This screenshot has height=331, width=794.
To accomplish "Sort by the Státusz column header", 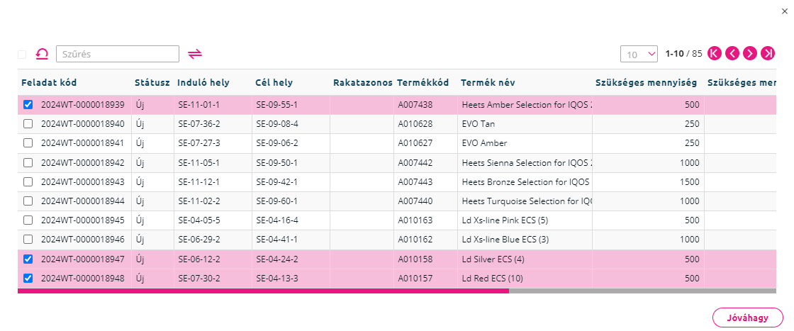I will point(152,82).
